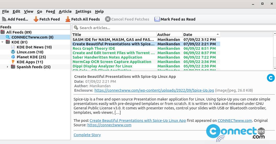This screenshot has width=276, height=144.
Task: Open the Edit menu
Action: (16, 11)
